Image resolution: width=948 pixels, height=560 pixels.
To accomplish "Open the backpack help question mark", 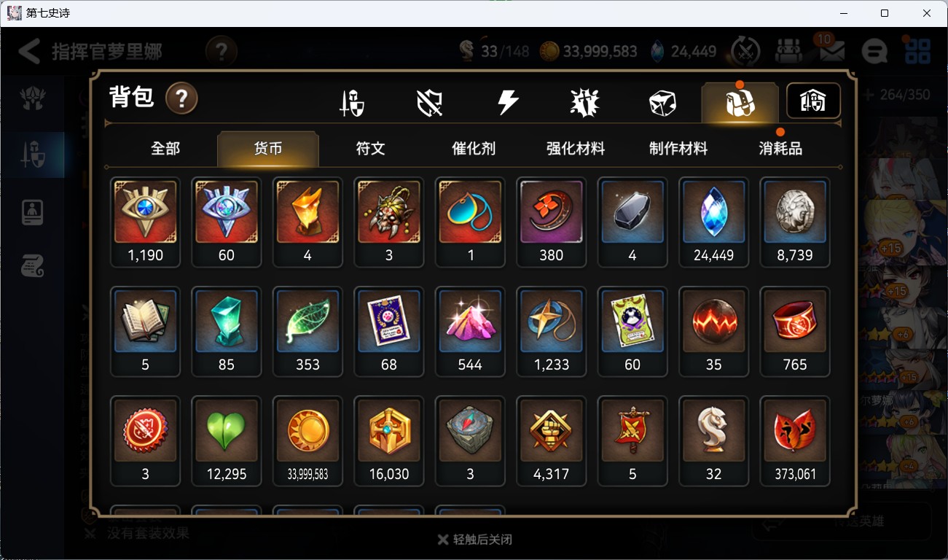I will pos(181,98).
